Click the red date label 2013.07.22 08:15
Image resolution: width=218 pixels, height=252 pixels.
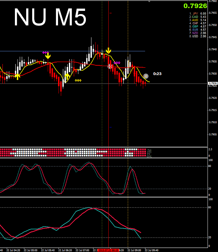(x=108, y=250)
